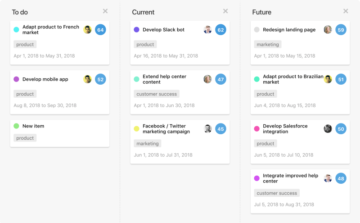Select customer success tag on Extend help center

(157, 94)
